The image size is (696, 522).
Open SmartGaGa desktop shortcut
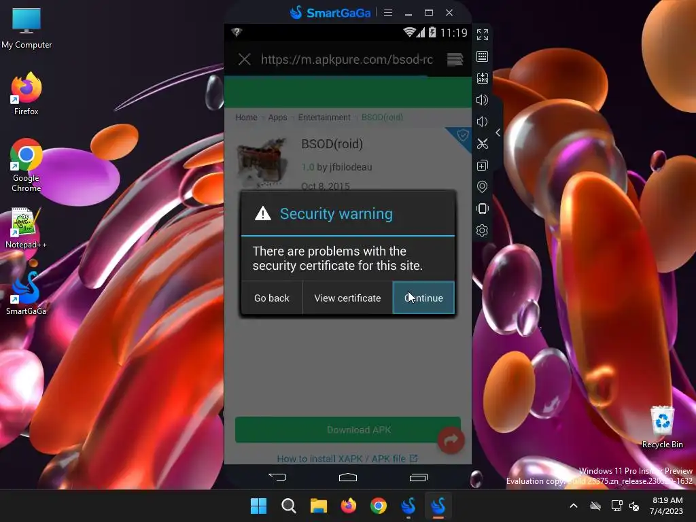(27, 294)
